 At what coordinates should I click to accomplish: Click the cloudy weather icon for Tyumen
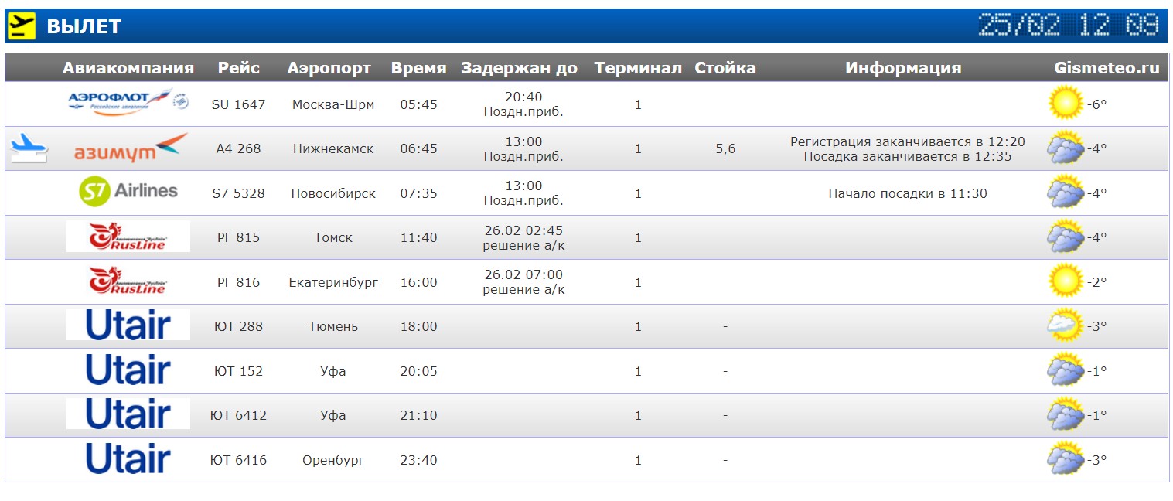pos(1065,325)
